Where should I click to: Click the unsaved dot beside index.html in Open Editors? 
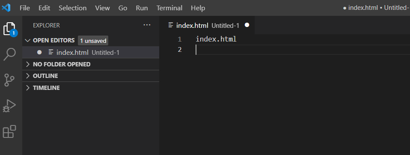(39, 52)
